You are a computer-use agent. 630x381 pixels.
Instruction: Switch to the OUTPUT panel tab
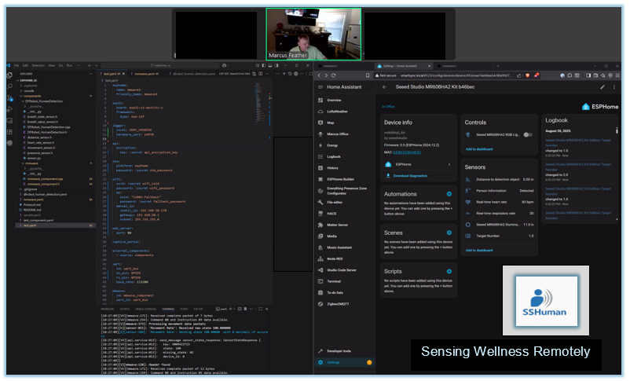[125, 309]
